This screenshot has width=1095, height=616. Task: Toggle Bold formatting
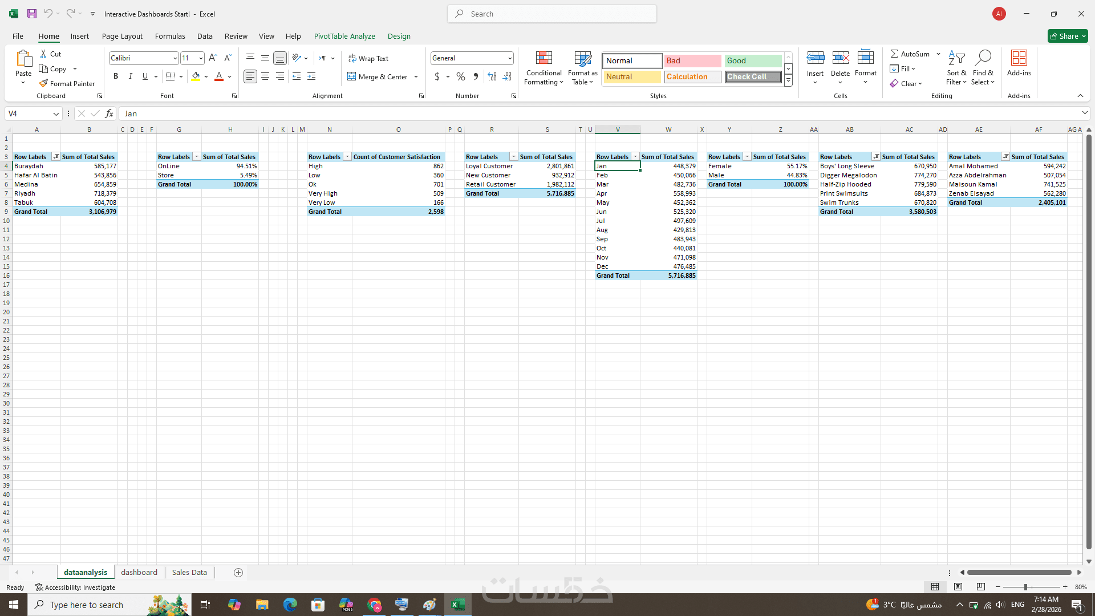(x=116, y=76)
